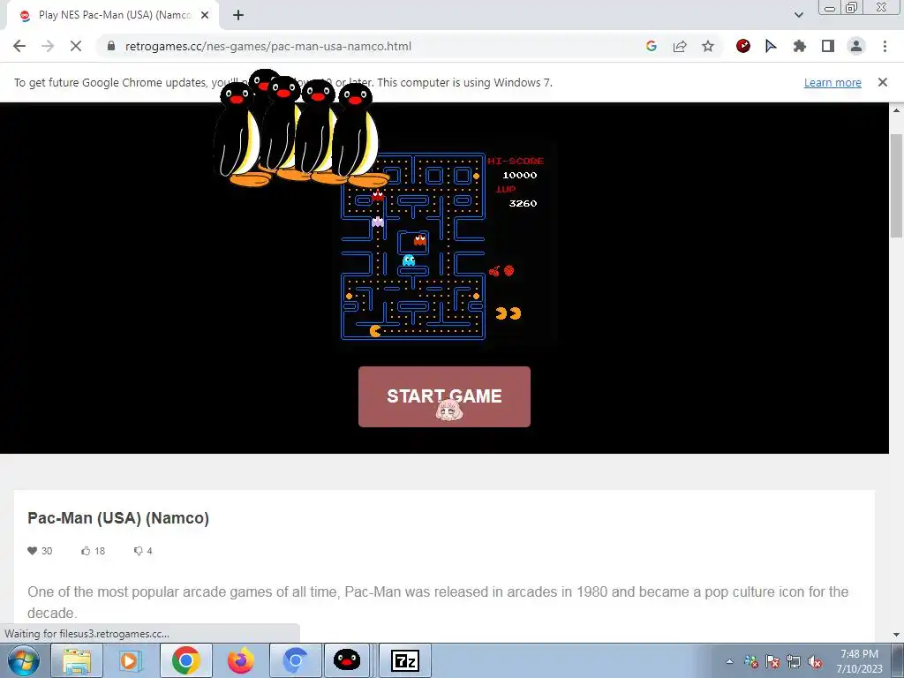The height and width of the screenshot is (678, 904).
Task: Click the address bar URL
Action: (268, 46)
